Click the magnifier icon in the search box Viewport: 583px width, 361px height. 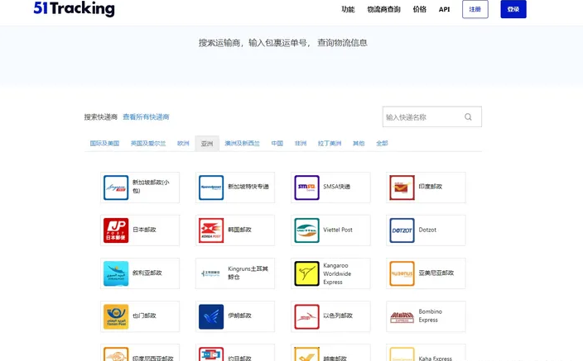tap(468, 117)
